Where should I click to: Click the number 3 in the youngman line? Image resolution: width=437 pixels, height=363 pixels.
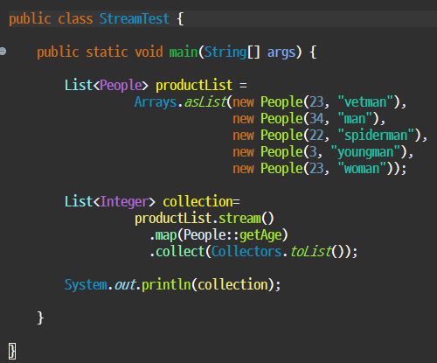click(313, 152)
